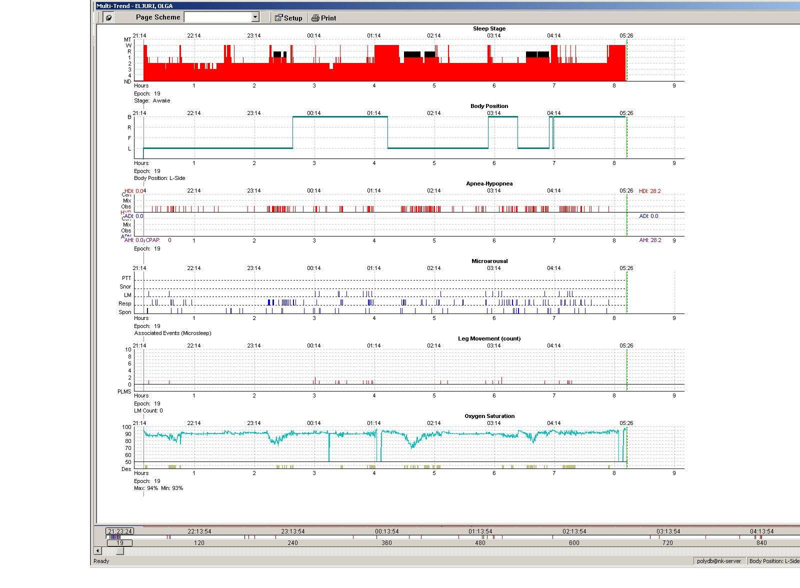Click the Stage: Awake label

(x=152, y=100)
